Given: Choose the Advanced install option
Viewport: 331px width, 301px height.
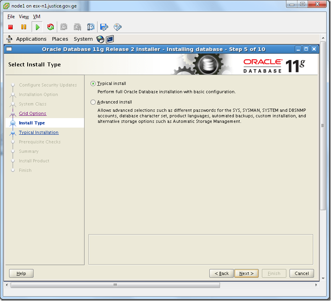Looking at the screenshot, I should pyautogui.click(x=92, y=102).
